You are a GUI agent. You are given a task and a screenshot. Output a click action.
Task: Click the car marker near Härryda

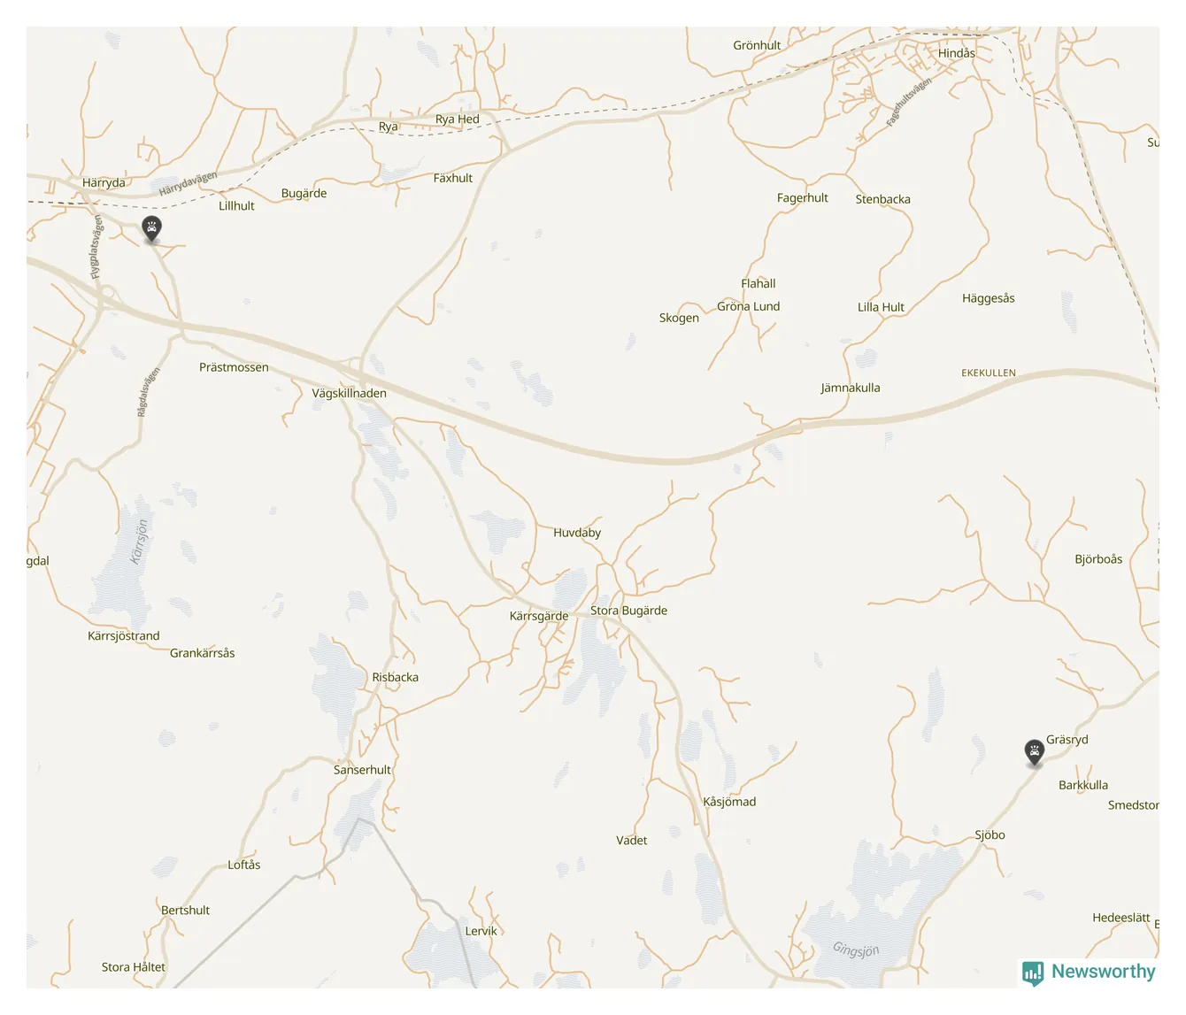coord(152,229)
